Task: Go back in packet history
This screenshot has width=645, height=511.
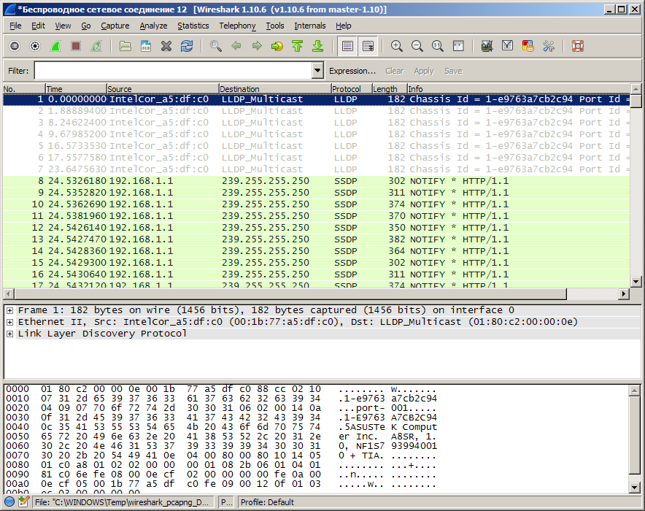Action: 236,46
